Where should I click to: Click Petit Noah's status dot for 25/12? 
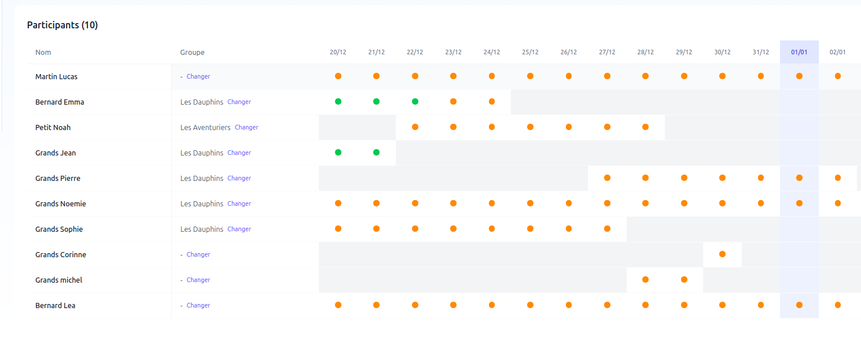[x=530, y=127]
